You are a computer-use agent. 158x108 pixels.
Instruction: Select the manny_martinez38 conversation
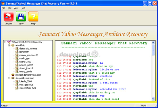coord(29,55)
